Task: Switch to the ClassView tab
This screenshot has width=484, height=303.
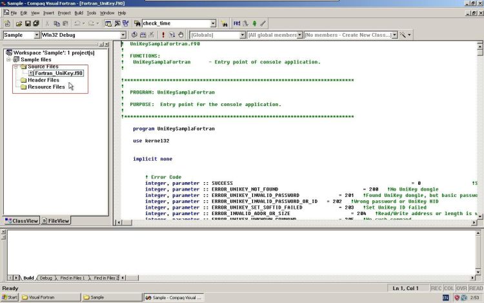Action: 21,221
